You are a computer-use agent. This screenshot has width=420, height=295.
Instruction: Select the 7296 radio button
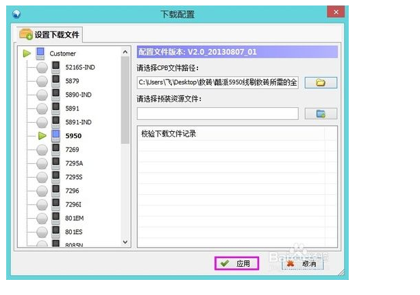click(42, 191)
